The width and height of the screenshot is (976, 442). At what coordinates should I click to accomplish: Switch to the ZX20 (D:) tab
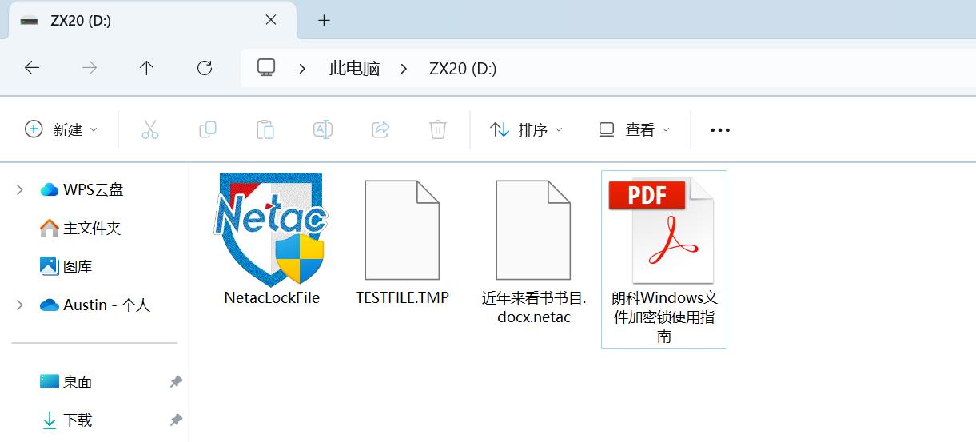(152, 21)
